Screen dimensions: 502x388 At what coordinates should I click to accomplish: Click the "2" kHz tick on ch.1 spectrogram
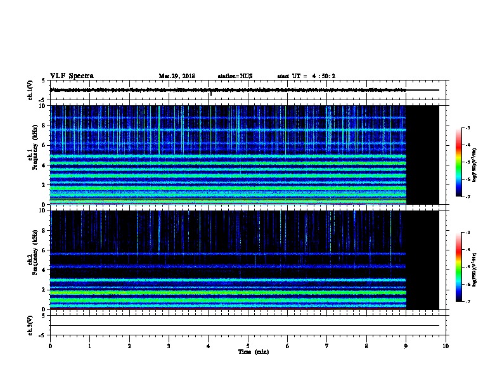click(44, 184)
